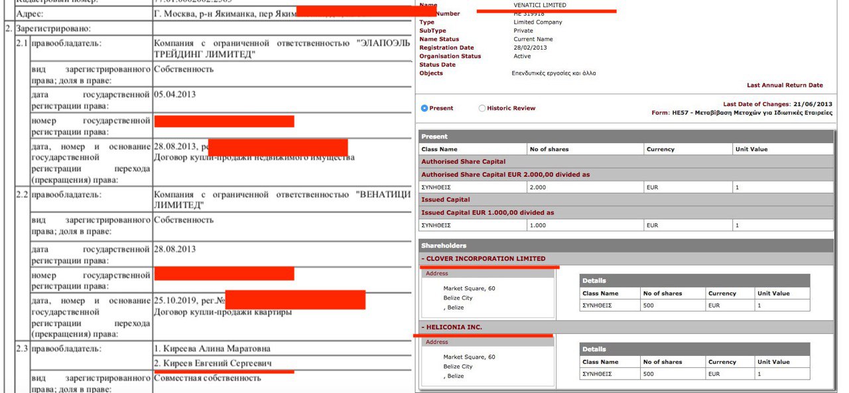Click Belize City address line under HELICONIA
Viewport: 849px width, 393px height.
click(458, 366)
